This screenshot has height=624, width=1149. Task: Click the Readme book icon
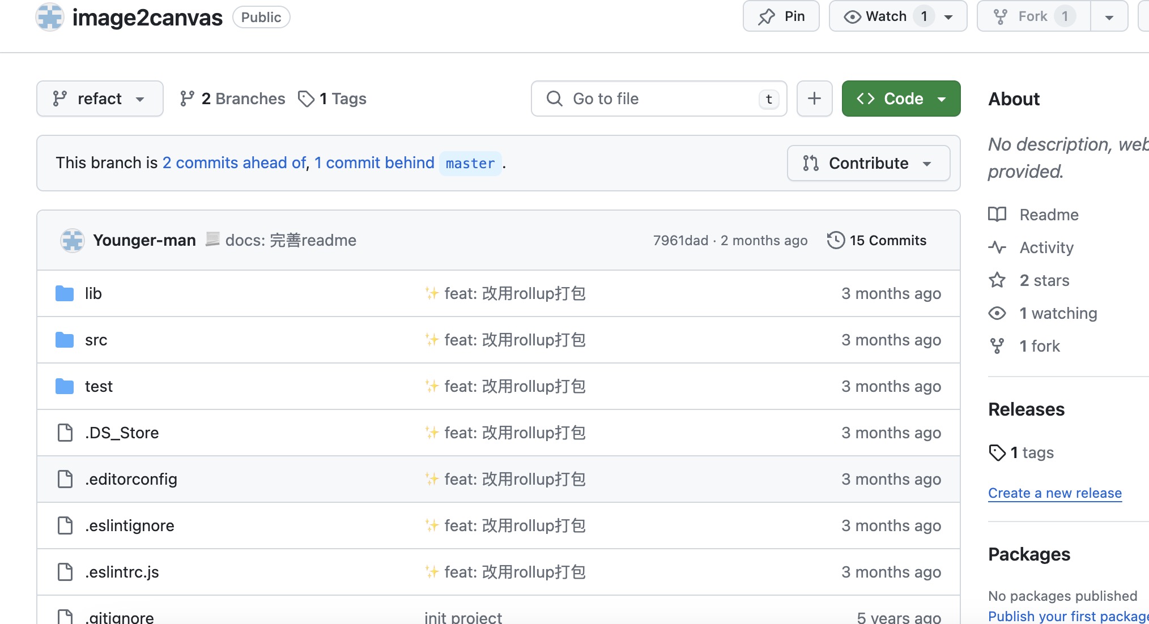(1000, 213)
